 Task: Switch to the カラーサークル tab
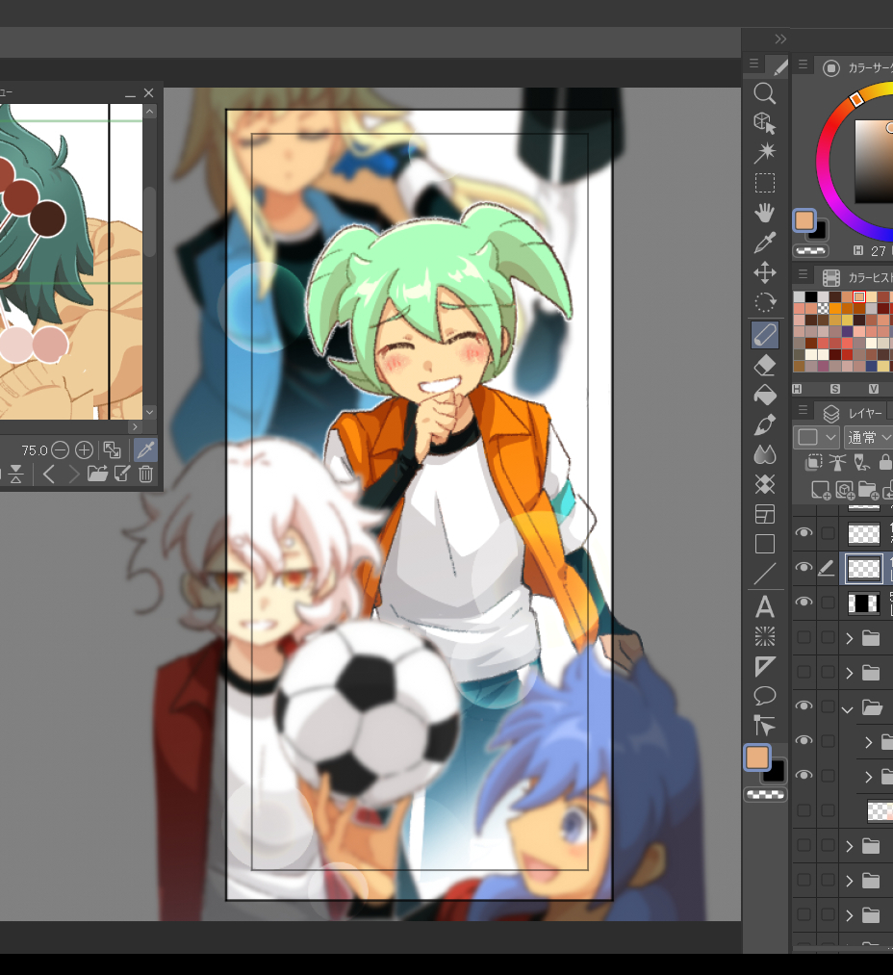858,67
